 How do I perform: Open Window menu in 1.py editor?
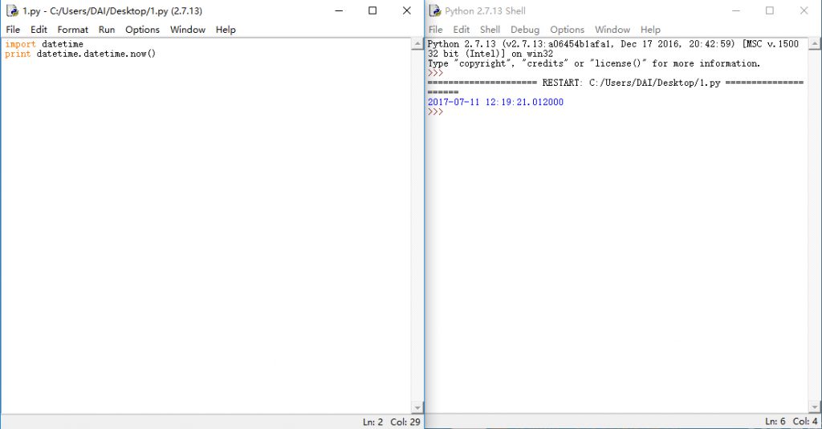188,30
